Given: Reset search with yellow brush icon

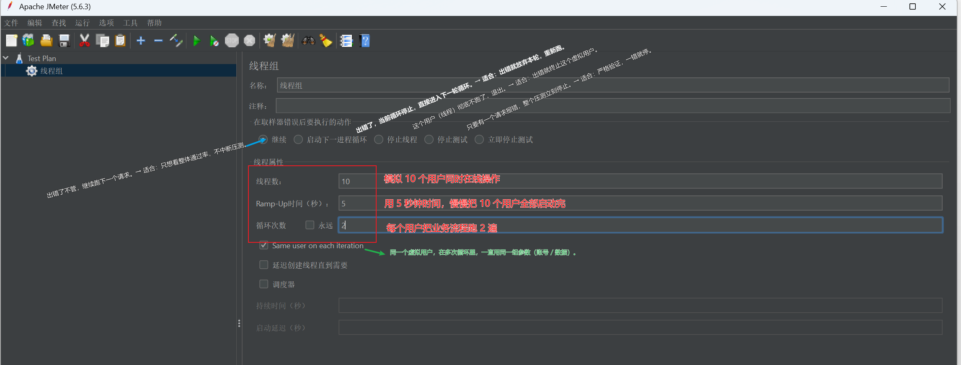Looking at the screenshot, I should (x=325, y=41).
